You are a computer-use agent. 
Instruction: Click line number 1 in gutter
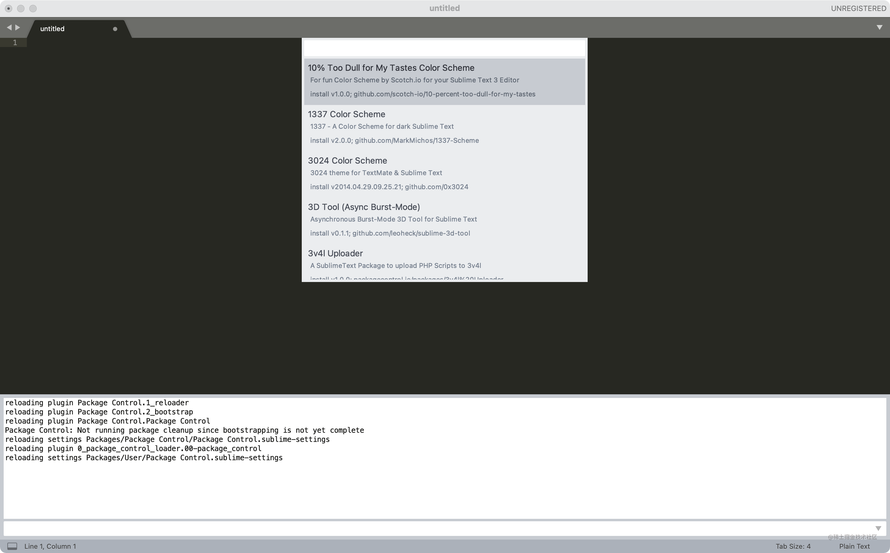[15, 42]
